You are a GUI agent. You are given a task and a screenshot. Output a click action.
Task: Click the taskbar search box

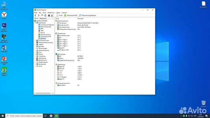24,116
